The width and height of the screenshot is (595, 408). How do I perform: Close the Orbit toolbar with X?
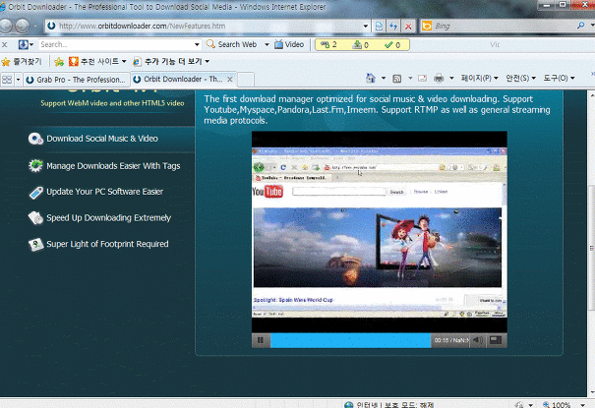(5, 45)
